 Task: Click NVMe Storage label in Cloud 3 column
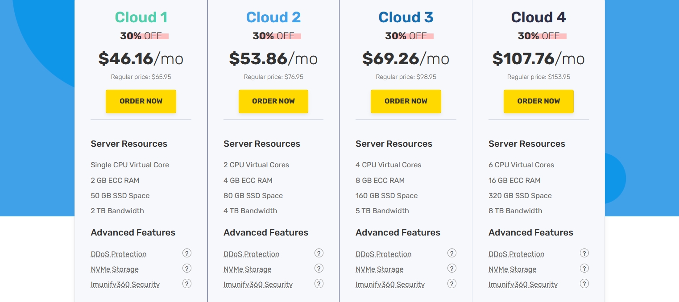point(379,269)
